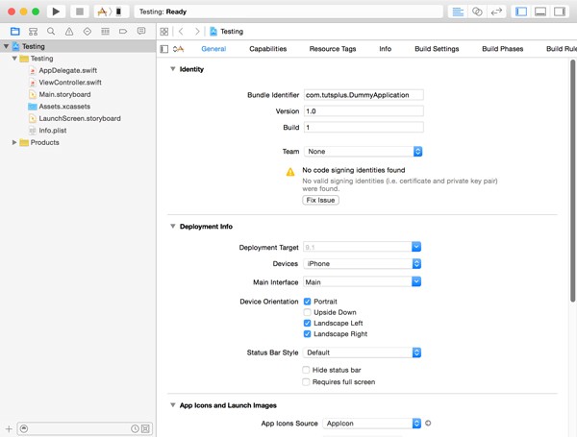Enable Upside Down orientation
Screen dimensions: 577x437
tap(308, 312)
